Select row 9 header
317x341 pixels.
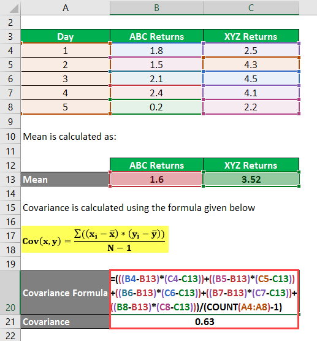tap(10, 121)
